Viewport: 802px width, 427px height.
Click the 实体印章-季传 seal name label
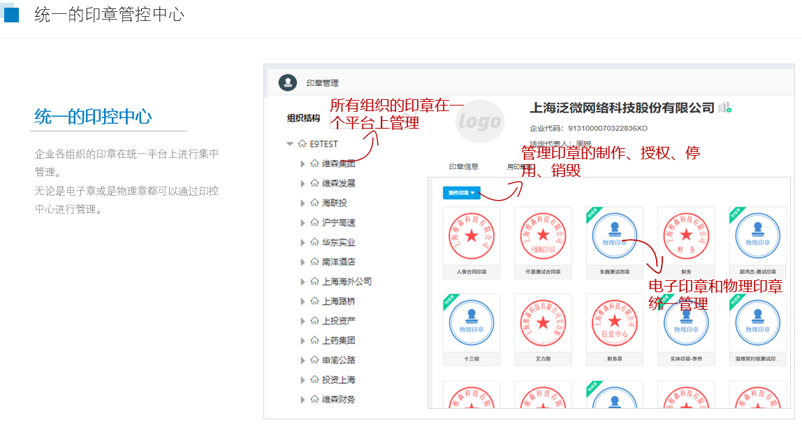tap(686, 359)
